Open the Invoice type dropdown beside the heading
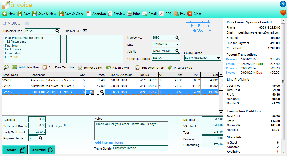 click(x=27, y=23)
